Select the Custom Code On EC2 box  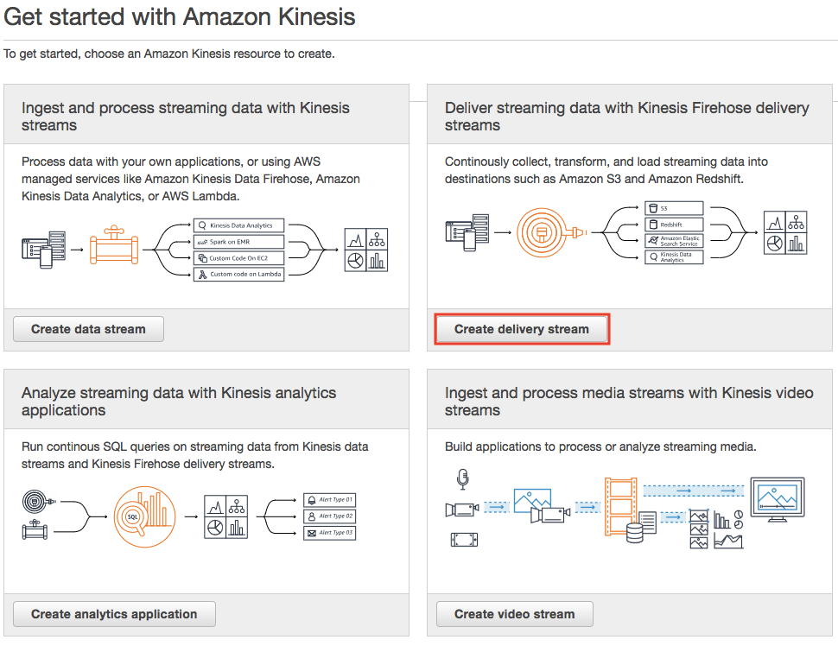click(240, 257)
